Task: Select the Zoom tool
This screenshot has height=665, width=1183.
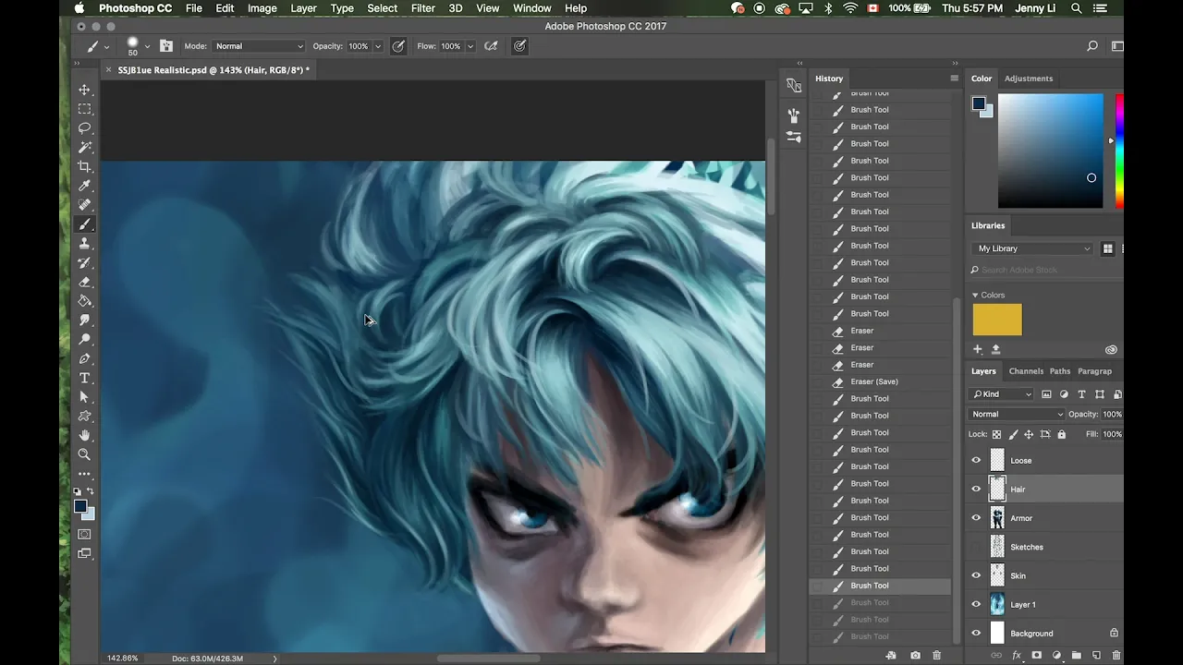Action: (x=85, y=455)
